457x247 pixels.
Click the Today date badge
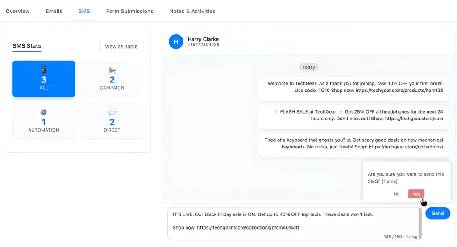click(309, 67)
